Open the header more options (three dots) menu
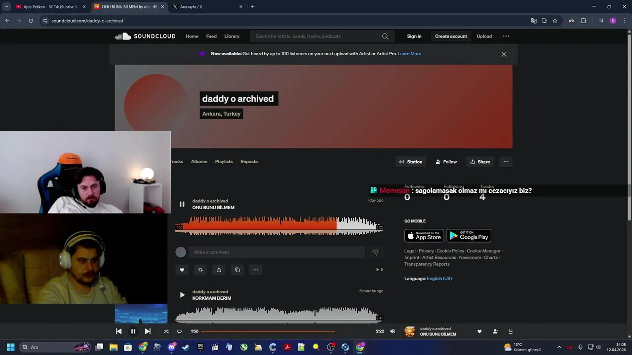Screen dimensions: 632x355 pos(506,36)
